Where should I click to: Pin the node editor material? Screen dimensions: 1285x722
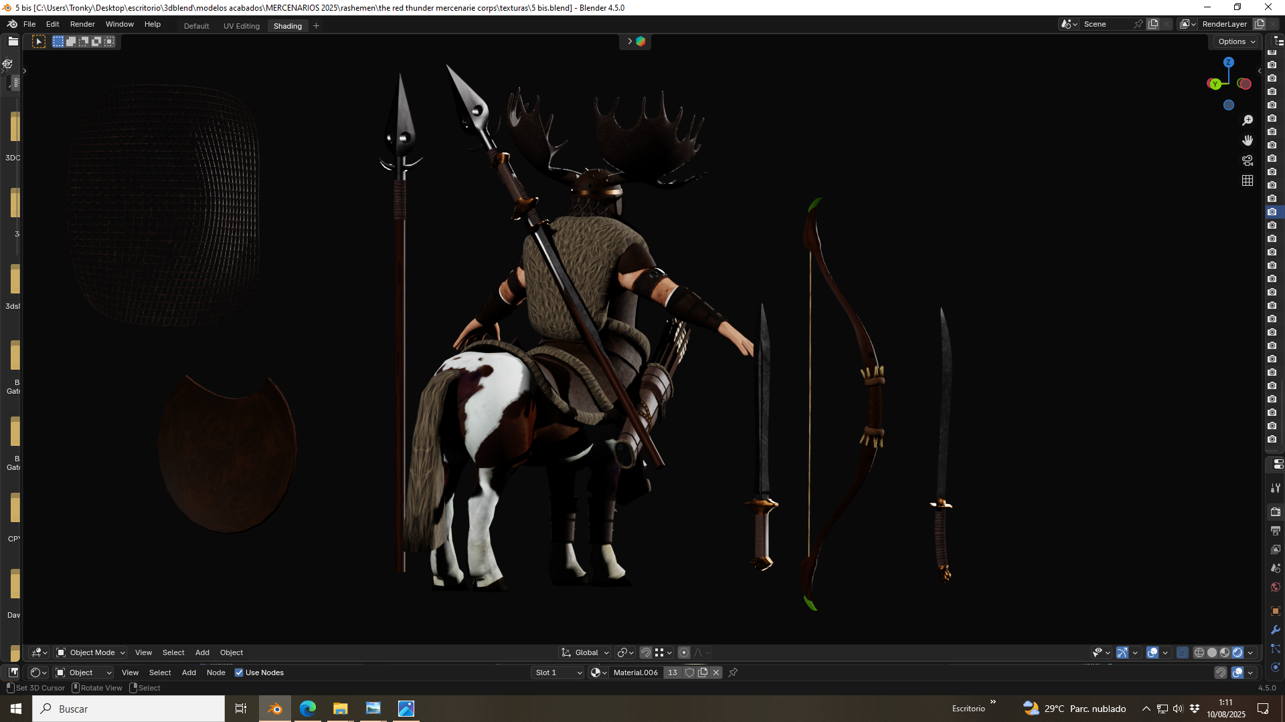[733, 673]
